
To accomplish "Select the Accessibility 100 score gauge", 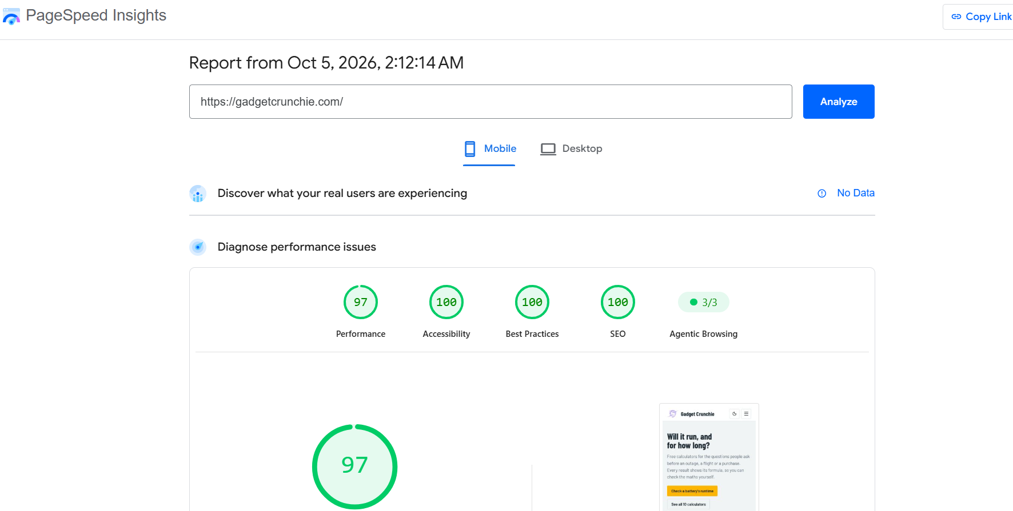I will pos(446,302).
